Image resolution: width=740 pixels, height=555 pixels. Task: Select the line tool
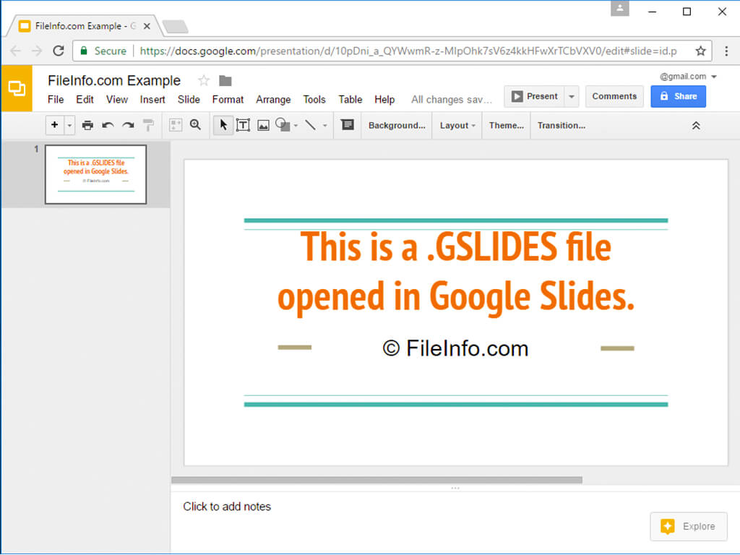pyautogui.click(x=310, y=124)
